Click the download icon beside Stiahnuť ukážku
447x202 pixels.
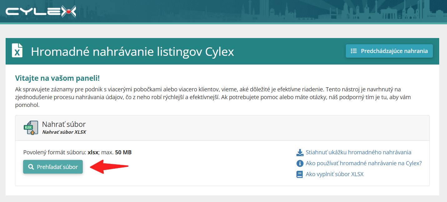pos(300,152)
